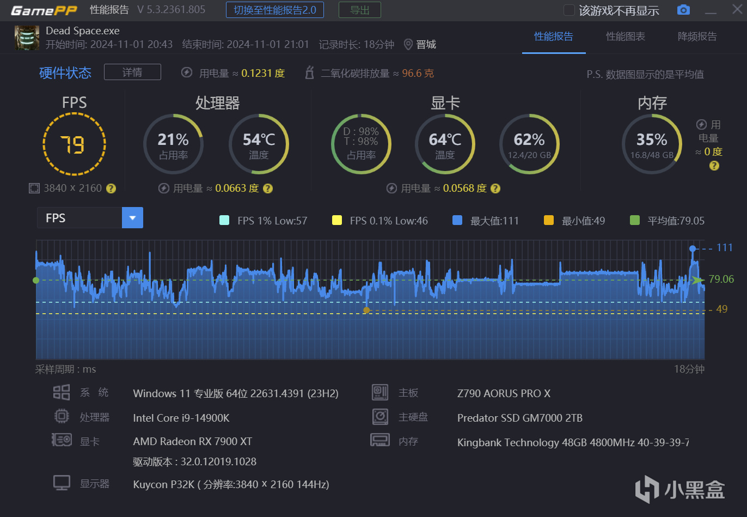The image size is (747, 517).
Task: Open the 性能图表 tab
Action: point(626,37)
